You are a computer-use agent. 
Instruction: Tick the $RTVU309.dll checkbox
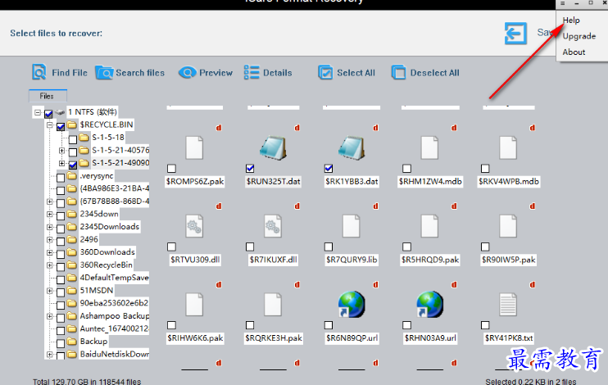[171, 247]
